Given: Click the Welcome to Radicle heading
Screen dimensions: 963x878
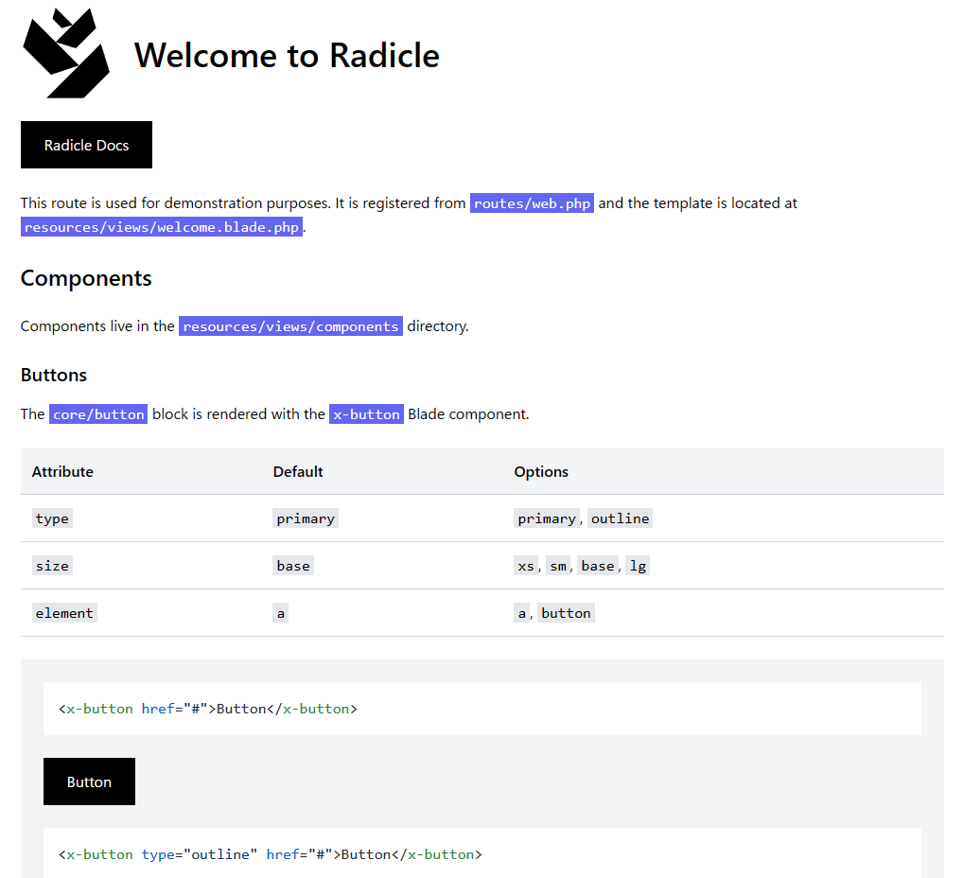Looking at the screenshot, I should (x=287, y=55).
